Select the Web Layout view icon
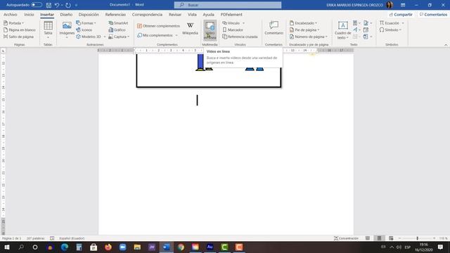Screen dimensions: 450x253 pos(391,238)
